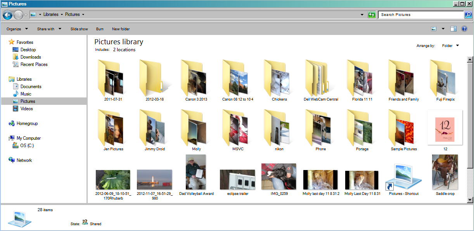Select the 2012-03-18 folder
474x231 pixels.
click(x=154, y=78)
